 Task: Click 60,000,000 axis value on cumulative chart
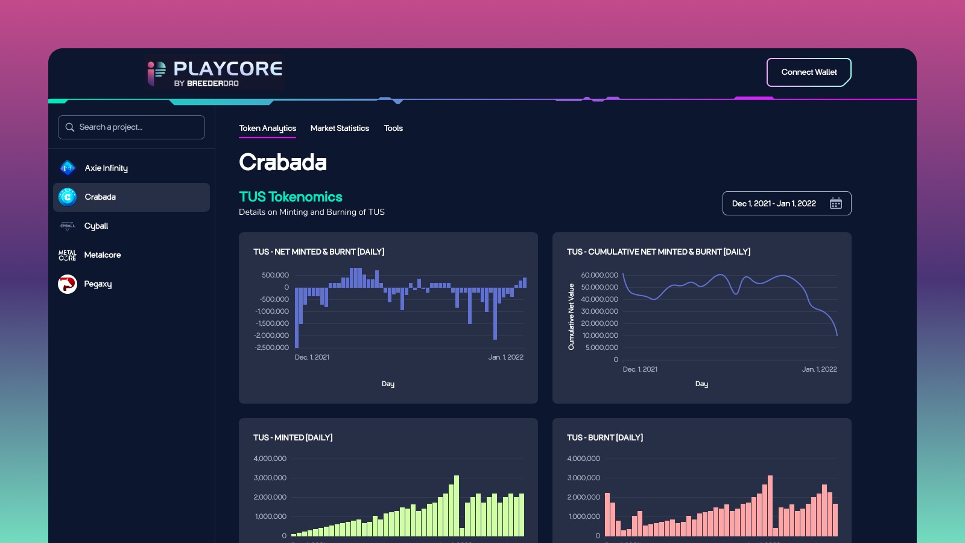[x=600, y=275]
